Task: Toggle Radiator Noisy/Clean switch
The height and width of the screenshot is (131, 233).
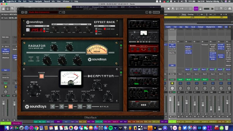Action: 31,59
